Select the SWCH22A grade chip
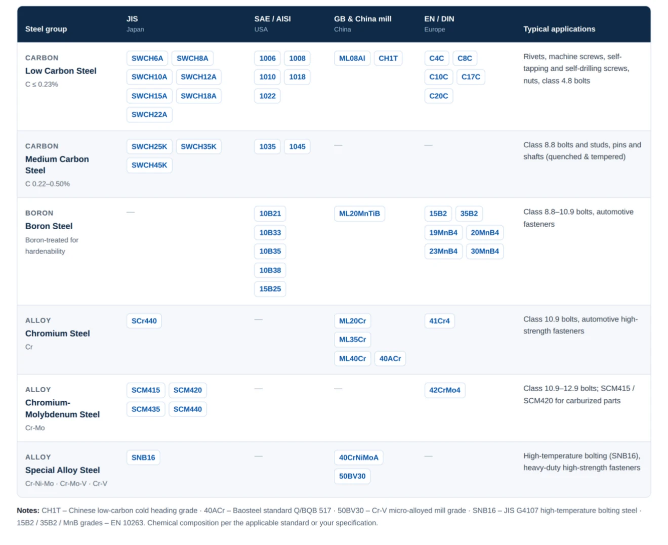The height and width of the screenshot is (545, 668). (x=149, y=115)
